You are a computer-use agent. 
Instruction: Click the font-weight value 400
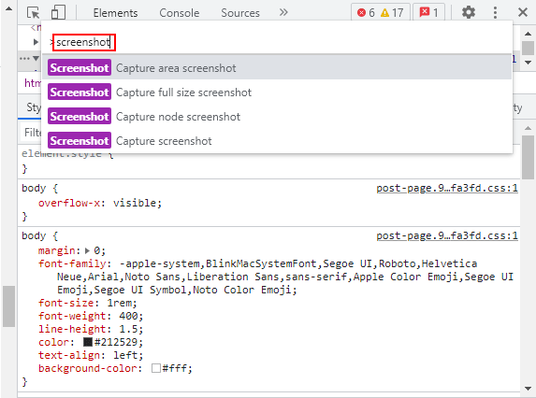click(128, 316)
